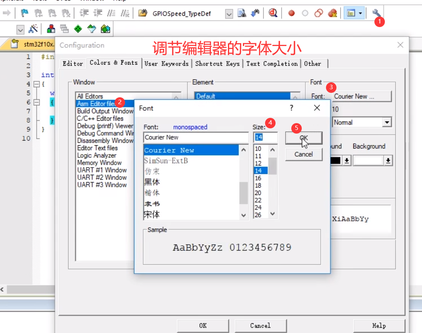The image size is (422, 333).
Task: Go to previous bookmark flag icon
Action: tap(38, 13)
